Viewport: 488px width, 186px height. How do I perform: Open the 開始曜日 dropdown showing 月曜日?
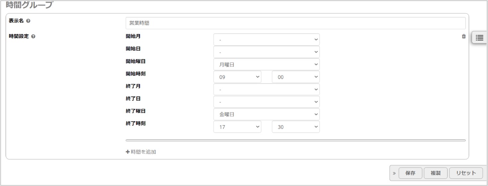click(266, 65)
